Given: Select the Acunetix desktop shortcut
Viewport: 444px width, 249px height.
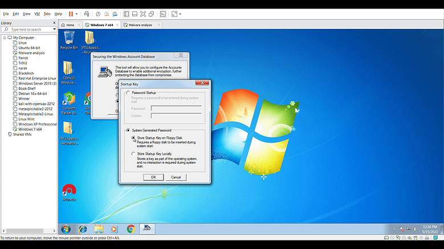Looking at the screenshot, I should pyautogui.click(x=69, y=193).
